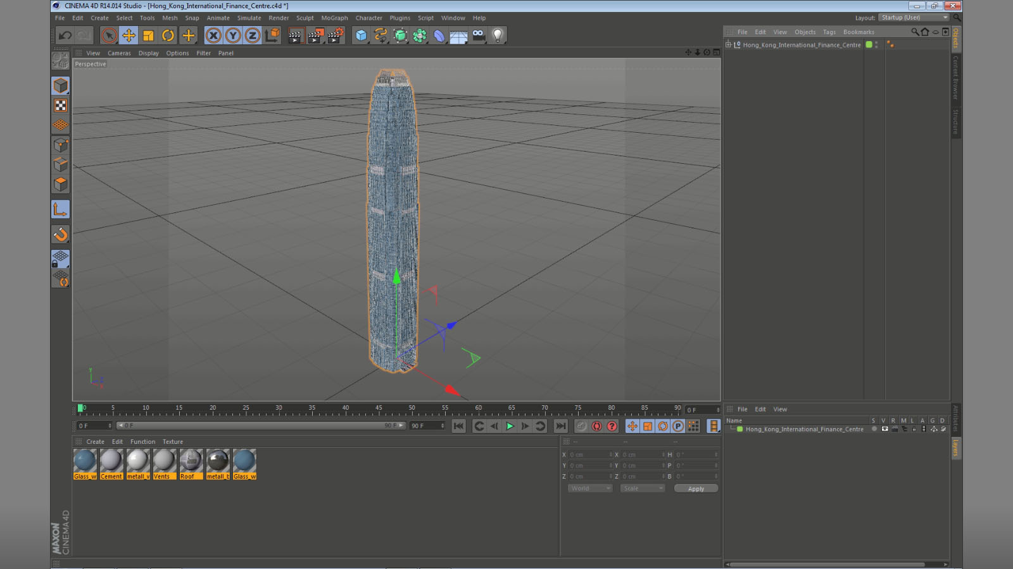Screen dimensions: 1013x569
Task: Toggle scale keyframe recording button
Action: tap(648, 426)
